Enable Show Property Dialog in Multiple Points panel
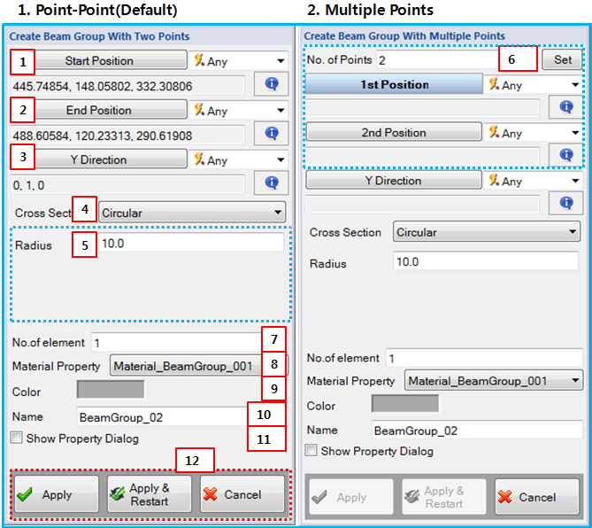The width and height of the screenshot is (592, 528). (x=311, y=451)
